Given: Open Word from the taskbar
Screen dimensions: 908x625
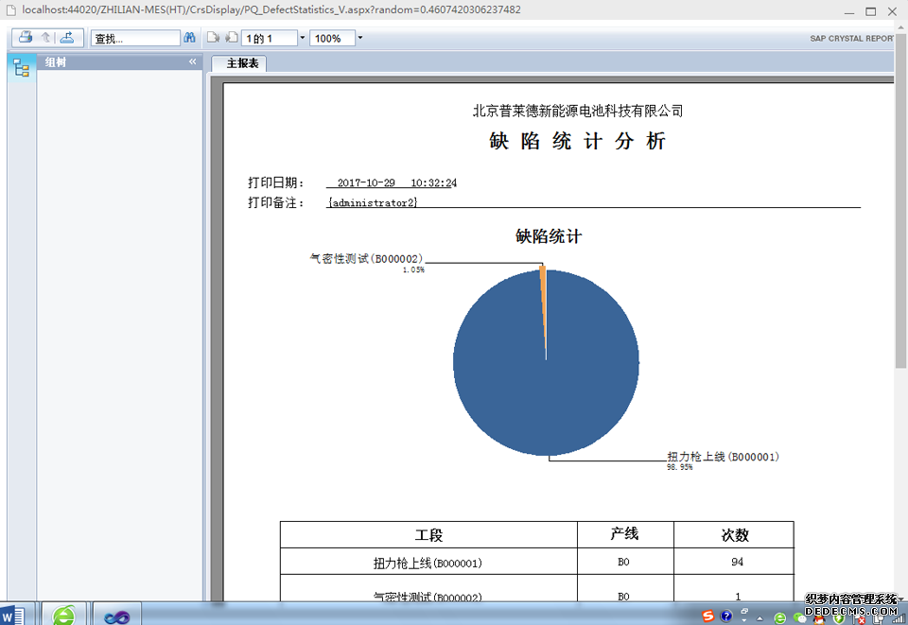Looking at the screenshot, I should click(19, 615).
